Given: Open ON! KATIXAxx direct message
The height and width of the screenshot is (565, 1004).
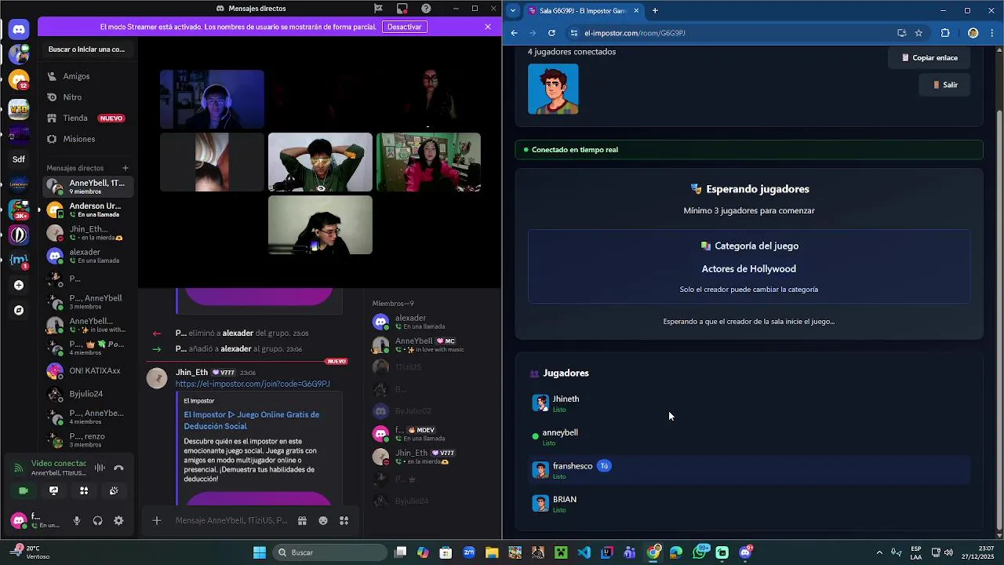Looking at the screenshot, I should click(88, 370).
